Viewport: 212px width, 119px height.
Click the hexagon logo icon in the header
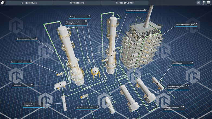pyautogui.click(x=3, y=3)
